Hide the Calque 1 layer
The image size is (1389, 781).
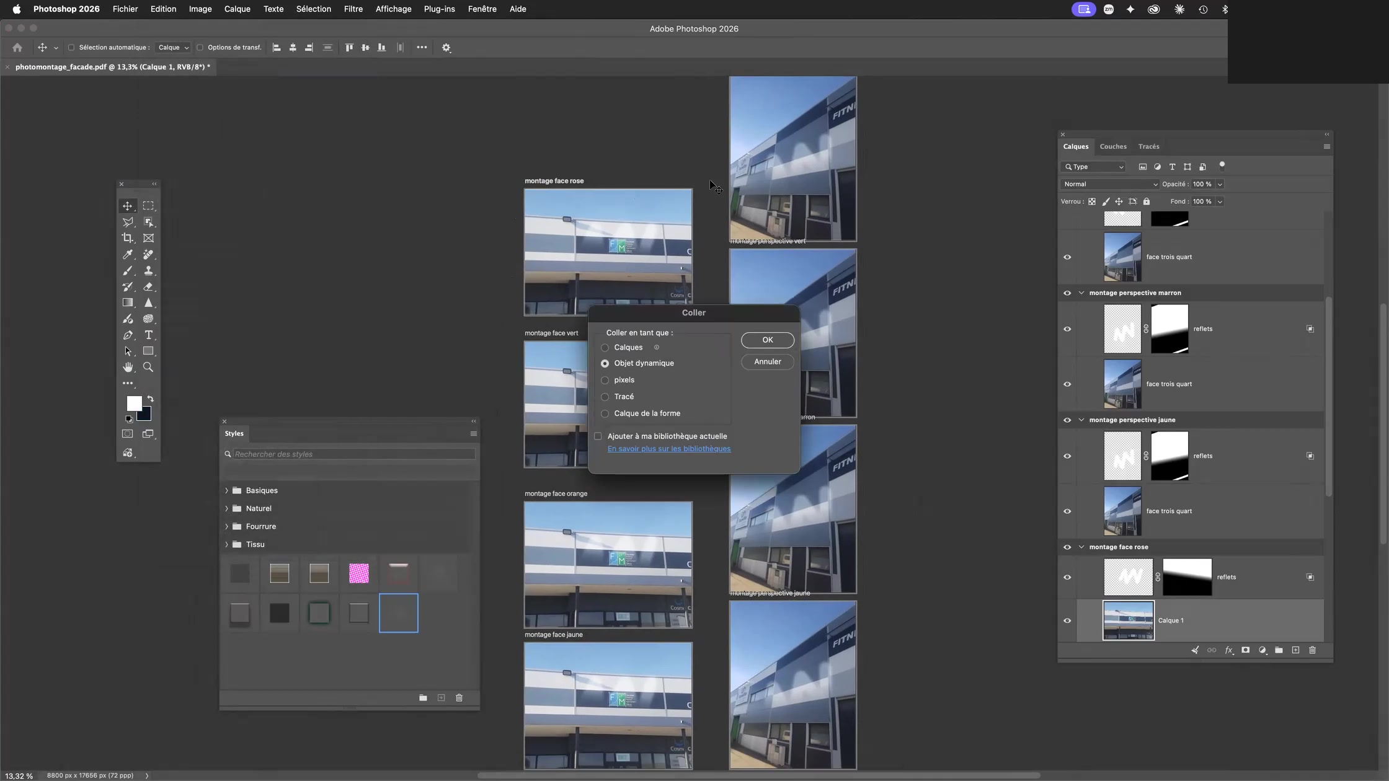[1067, 620]
